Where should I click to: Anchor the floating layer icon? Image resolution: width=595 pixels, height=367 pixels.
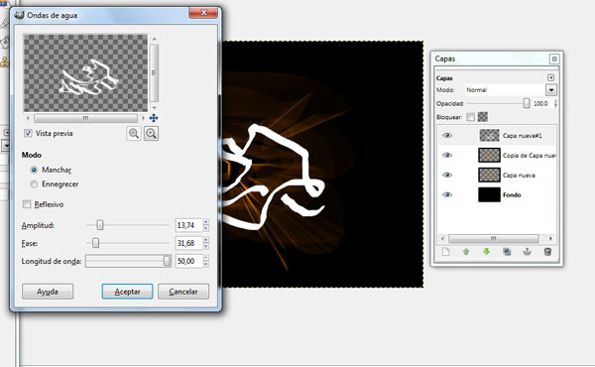click(x=527, y=252)
